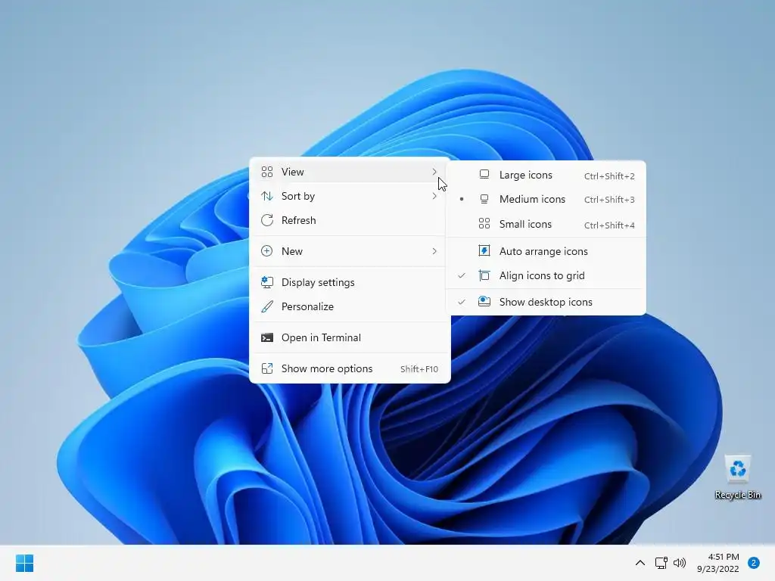Click the Display settings monitor icon

[x=267, y=282]
